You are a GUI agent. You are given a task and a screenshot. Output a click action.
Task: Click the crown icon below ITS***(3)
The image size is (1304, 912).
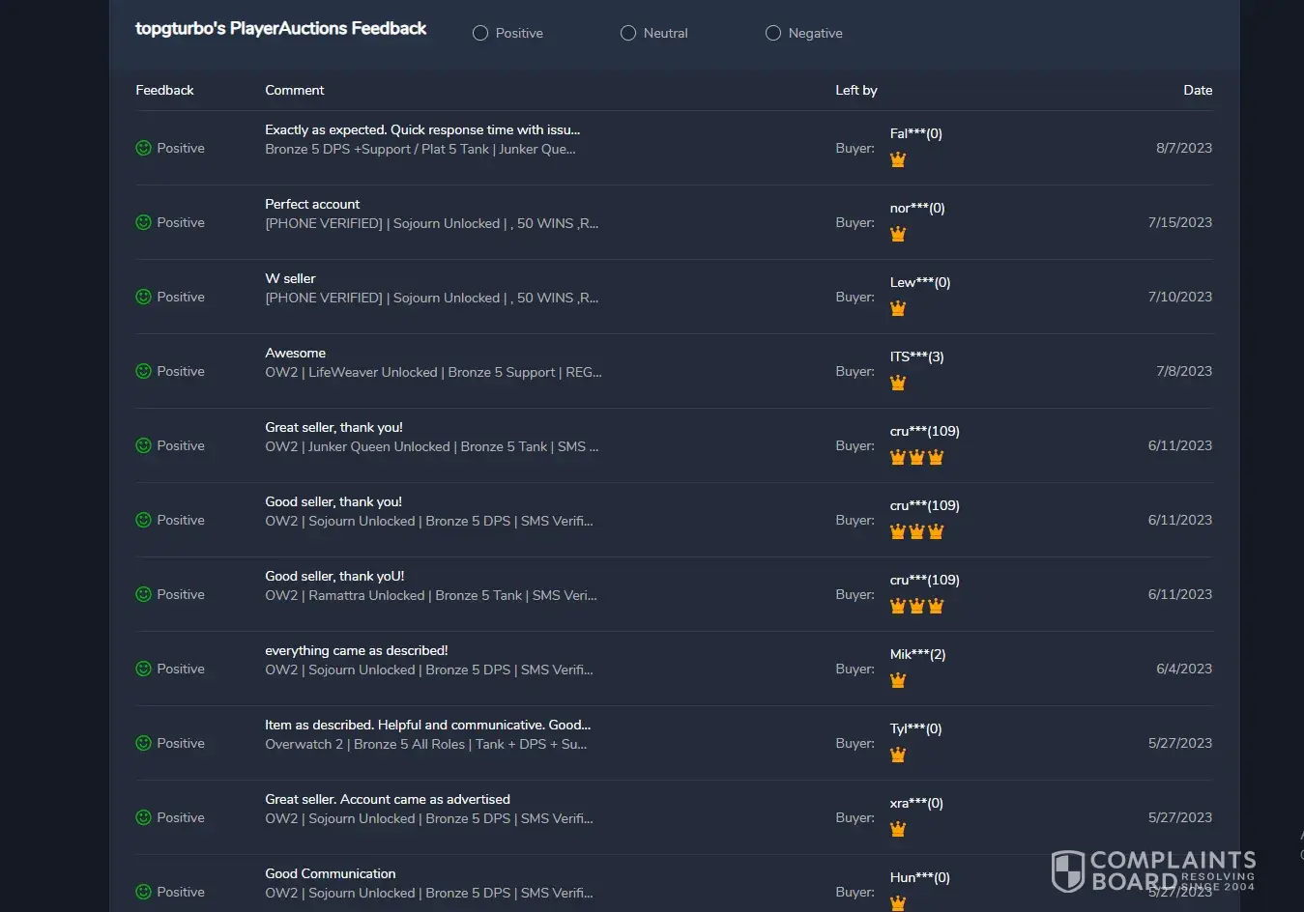coord(898,383)
